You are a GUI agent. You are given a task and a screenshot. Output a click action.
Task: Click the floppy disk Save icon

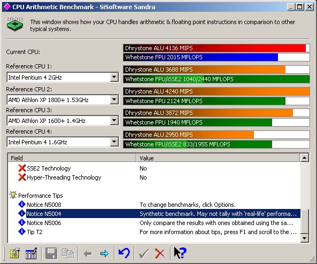coord(51,253)
